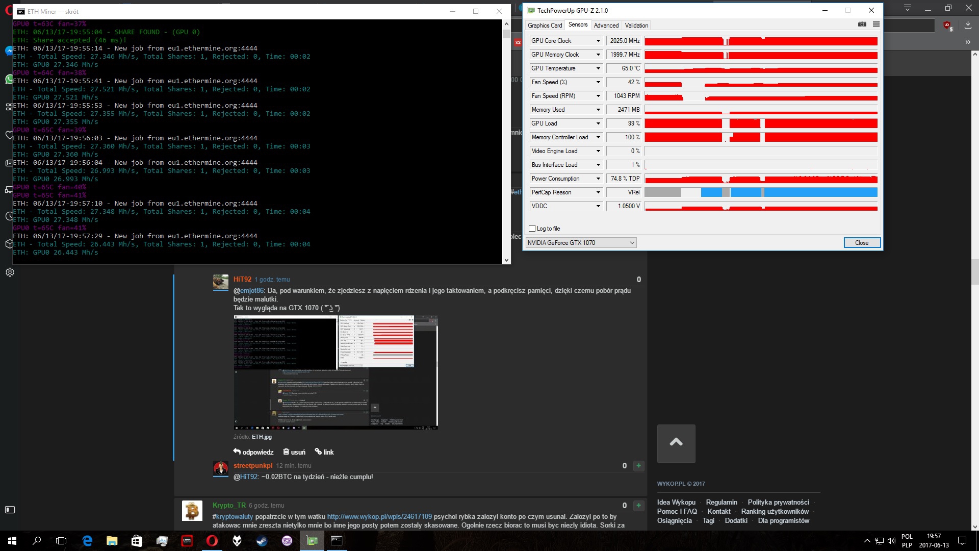979x551 pixels.
Task: Open the wykop.pl/wpis/24617109 link
Action: click(x=379, y=516)
